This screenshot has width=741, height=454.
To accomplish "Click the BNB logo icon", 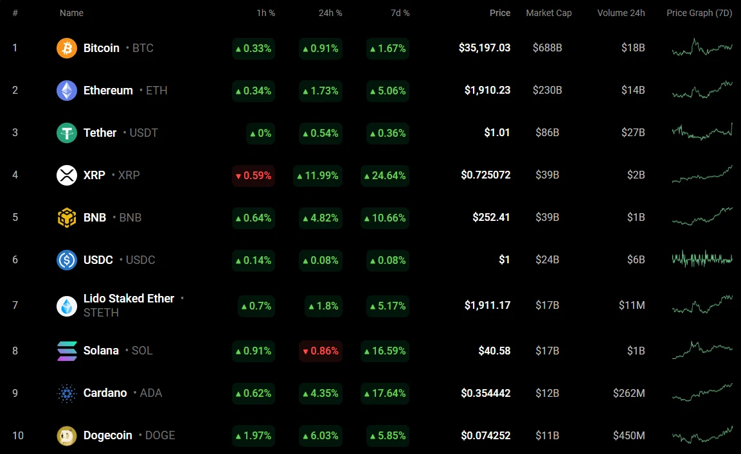I will pyautogui.click(x=67, y=218).
